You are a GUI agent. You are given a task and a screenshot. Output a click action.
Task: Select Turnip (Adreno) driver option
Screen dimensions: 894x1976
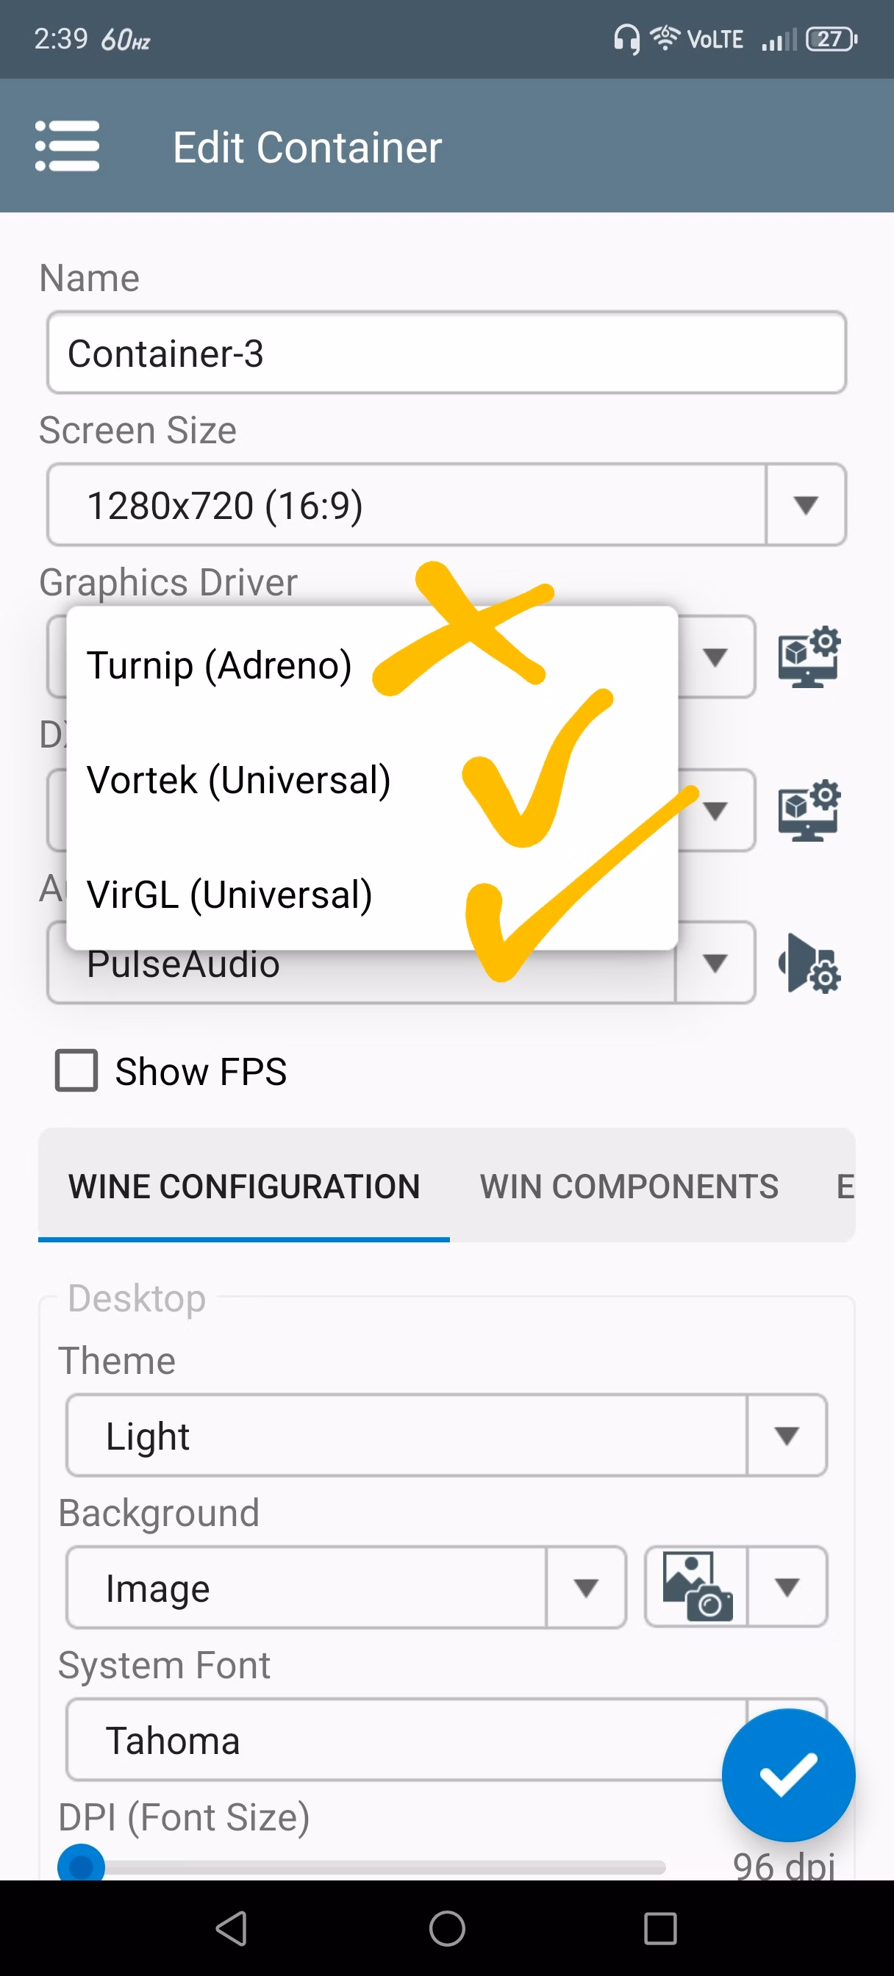coord(220,665)
